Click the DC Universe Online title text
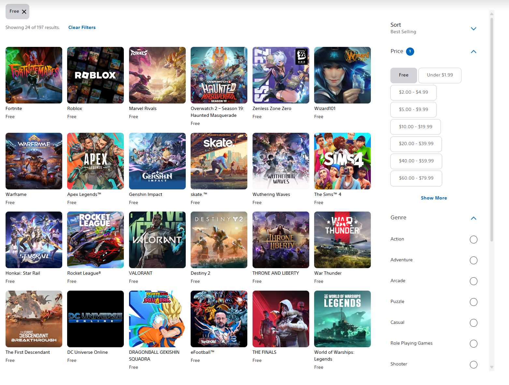Screen dimensions: 509x385 click(87, 352)
